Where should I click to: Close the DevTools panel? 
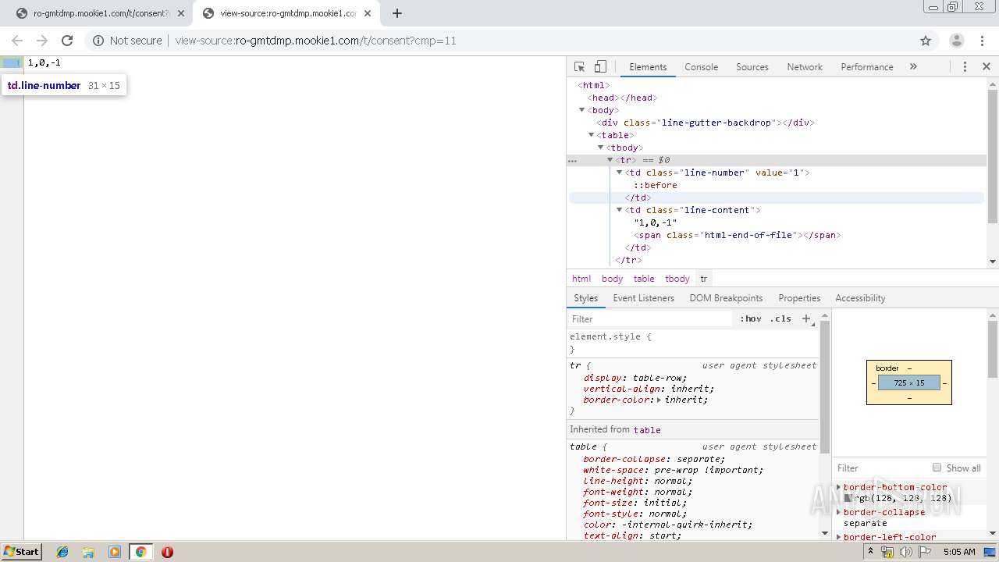point(987,67)
